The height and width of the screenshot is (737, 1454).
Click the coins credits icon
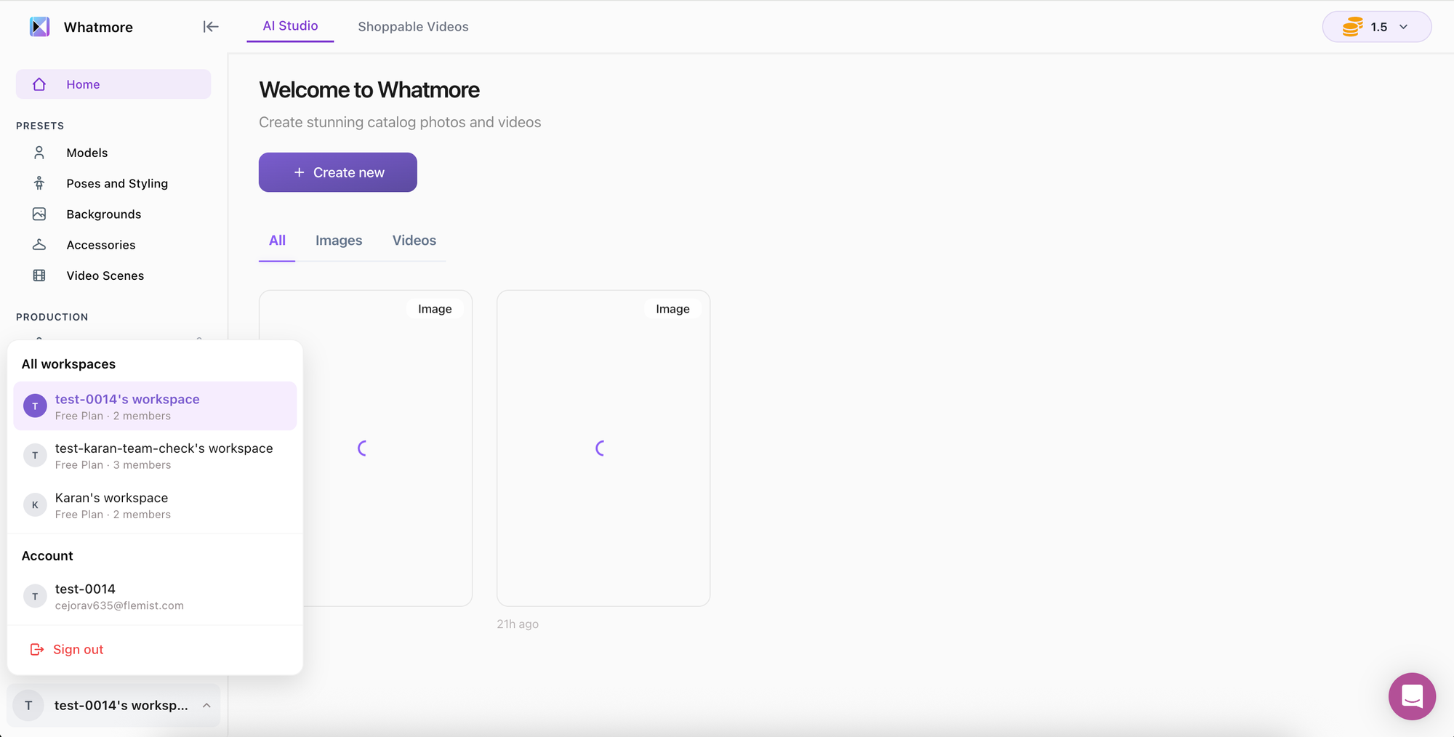click(x=1352, y=27)
